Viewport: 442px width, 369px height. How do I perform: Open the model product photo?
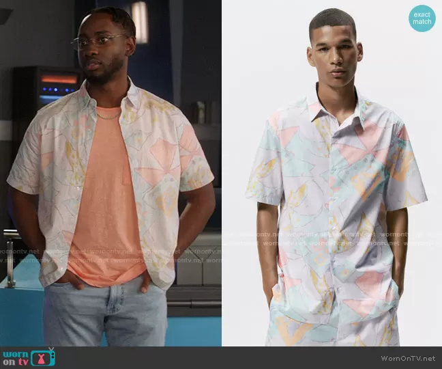click(x=331, y=173)
